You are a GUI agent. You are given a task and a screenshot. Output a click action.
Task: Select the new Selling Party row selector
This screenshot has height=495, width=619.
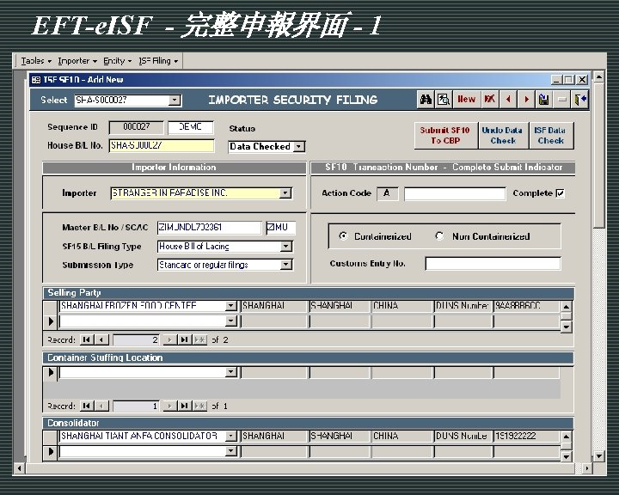pyautogui.click(x=51, y=321)
